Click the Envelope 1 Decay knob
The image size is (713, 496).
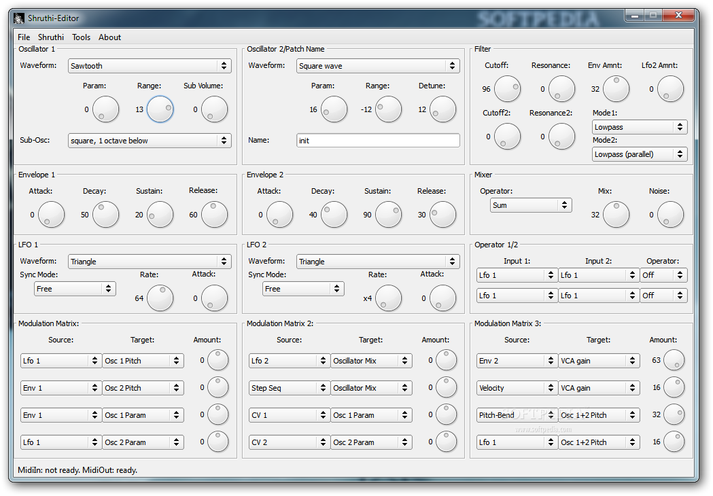[x=105, y=215]
